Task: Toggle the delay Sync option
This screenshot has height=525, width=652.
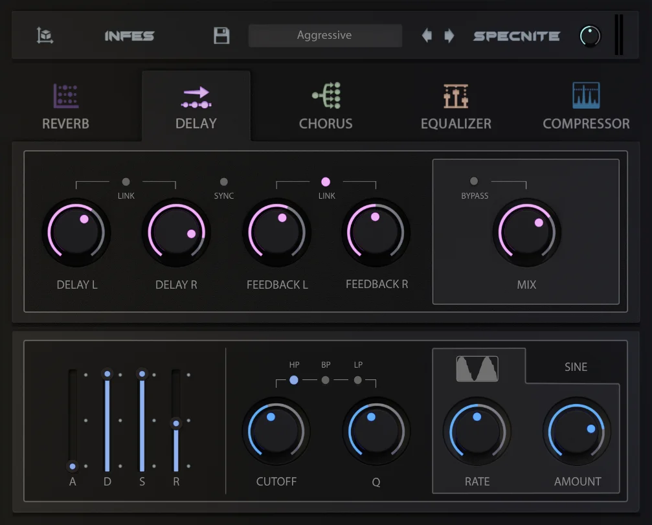Action: pyautogui.click(x=224, y=182)
